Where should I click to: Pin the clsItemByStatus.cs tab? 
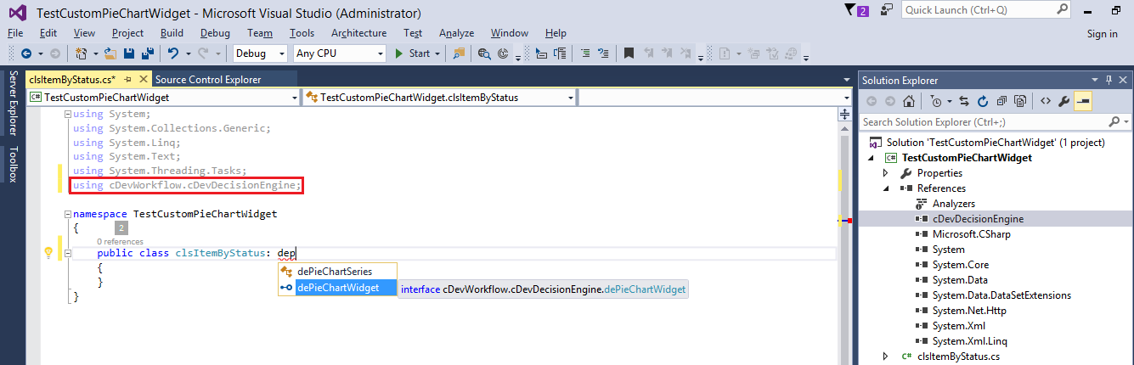point(129,80)
